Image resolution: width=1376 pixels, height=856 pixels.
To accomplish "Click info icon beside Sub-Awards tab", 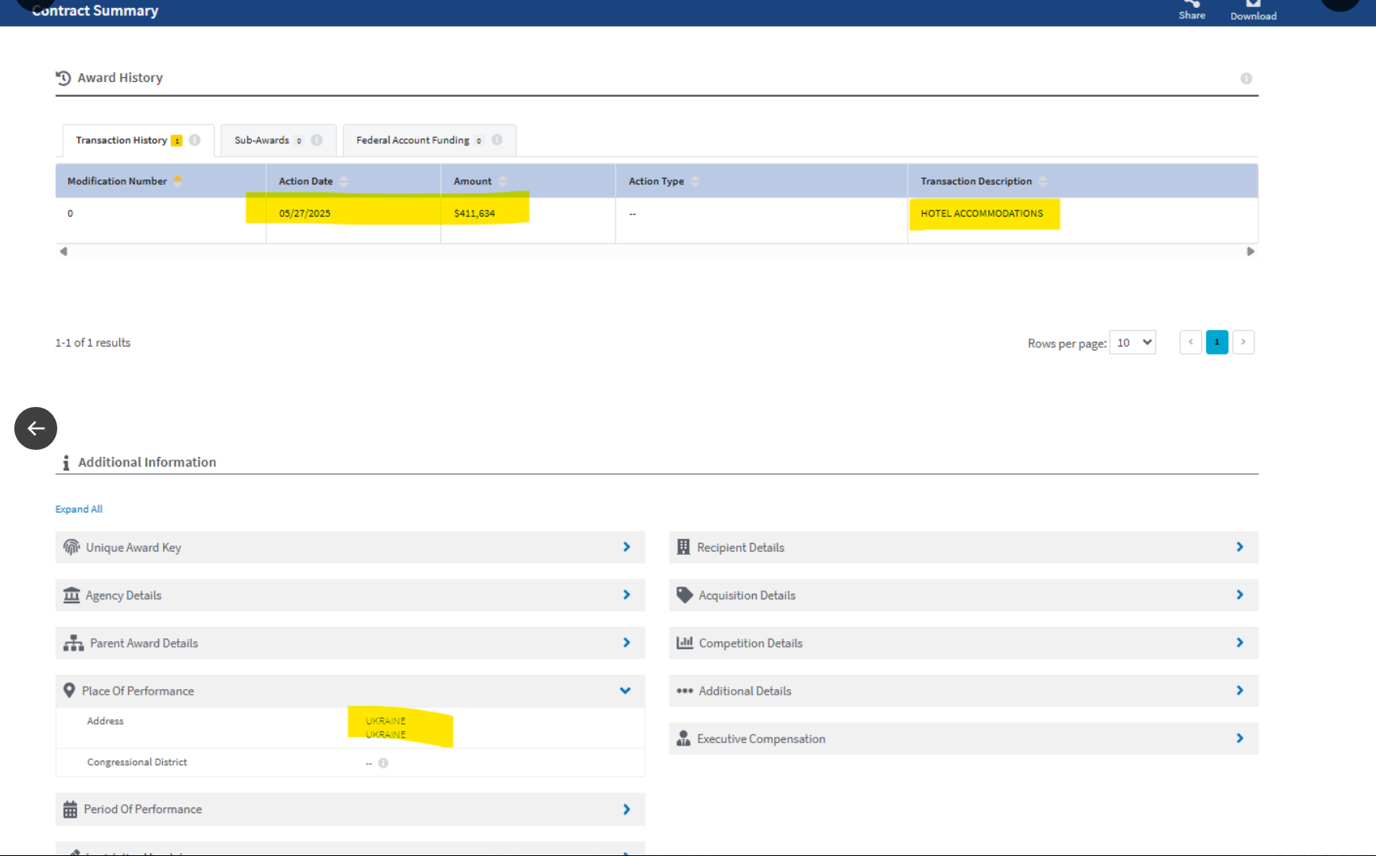I will (x=316, y=140).
